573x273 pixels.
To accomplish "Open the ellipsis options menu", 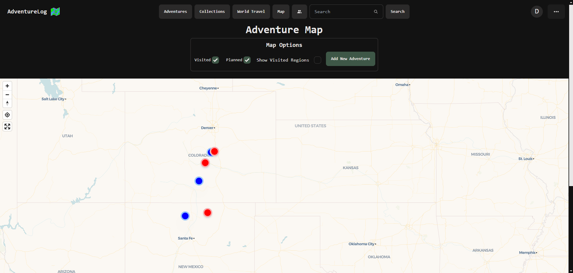I will click(x=556, y=11).
